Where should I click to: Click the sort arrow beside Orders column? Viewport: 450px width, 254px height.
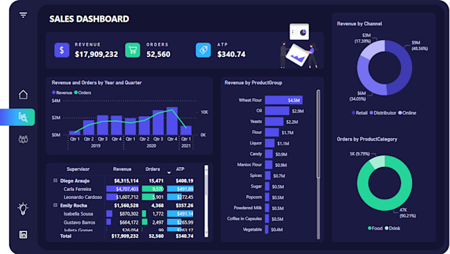pos(169,172)
